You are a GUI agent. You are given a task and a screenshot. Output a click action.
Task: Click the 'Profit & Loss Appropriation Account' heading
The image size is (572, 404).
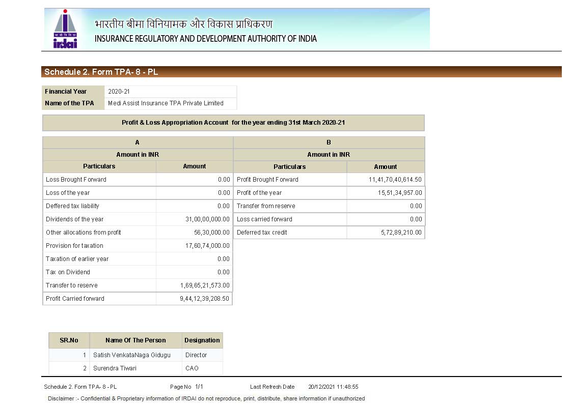click(x=233, y=123)
